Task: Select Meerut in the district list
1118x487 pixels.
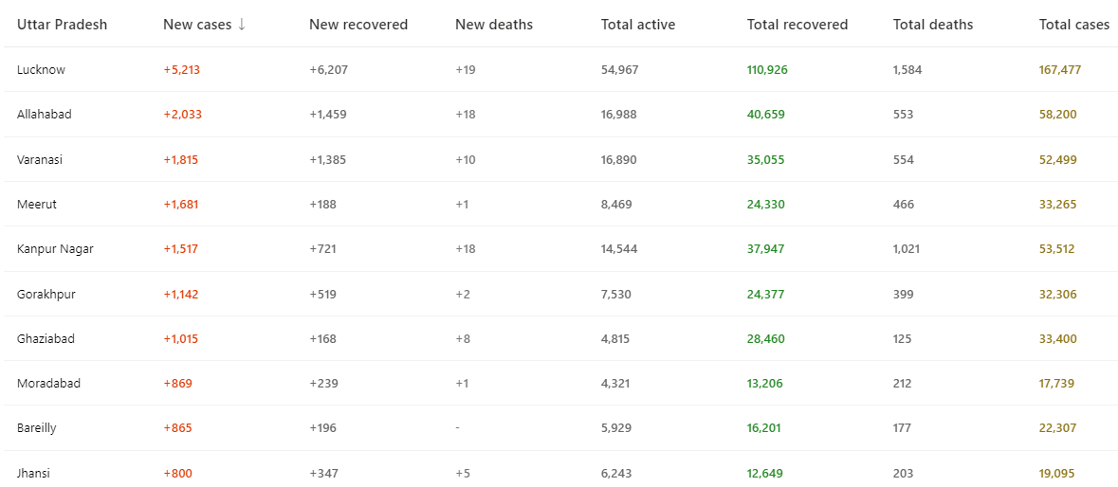Action: click(x=37, y=204)
